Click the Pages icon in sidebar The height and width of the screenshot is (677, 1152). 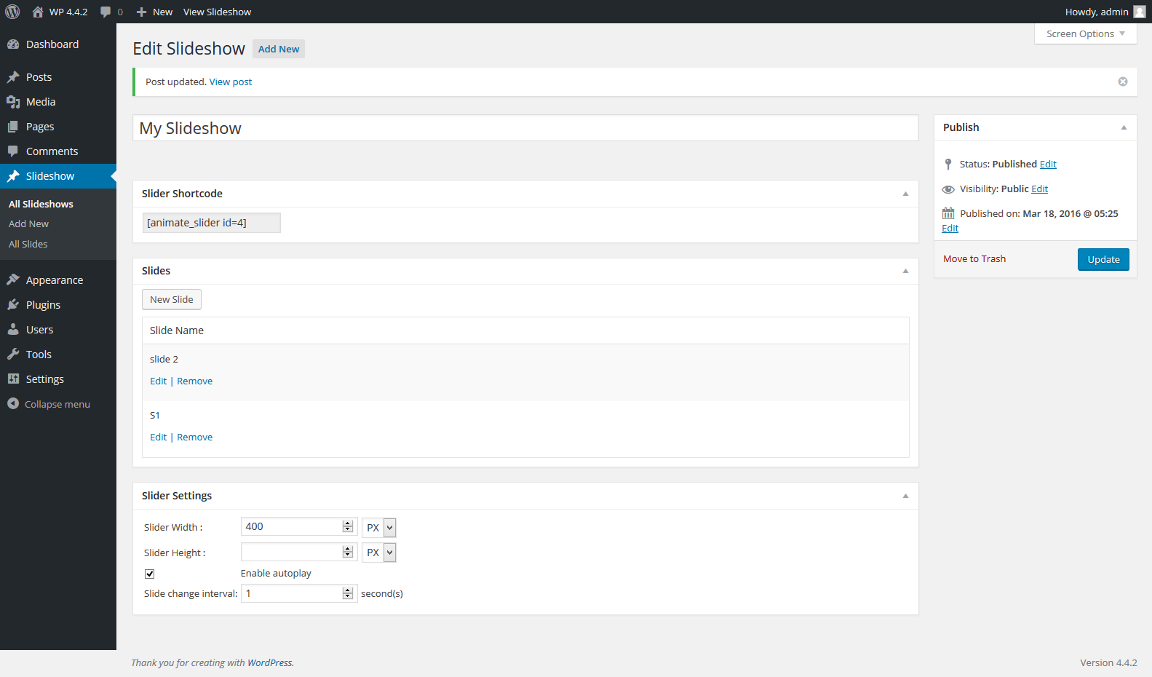pos(13,127)
